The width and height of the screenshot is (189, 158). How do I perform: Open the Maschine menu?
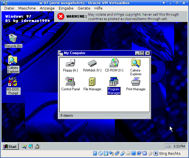pos(27,8)
